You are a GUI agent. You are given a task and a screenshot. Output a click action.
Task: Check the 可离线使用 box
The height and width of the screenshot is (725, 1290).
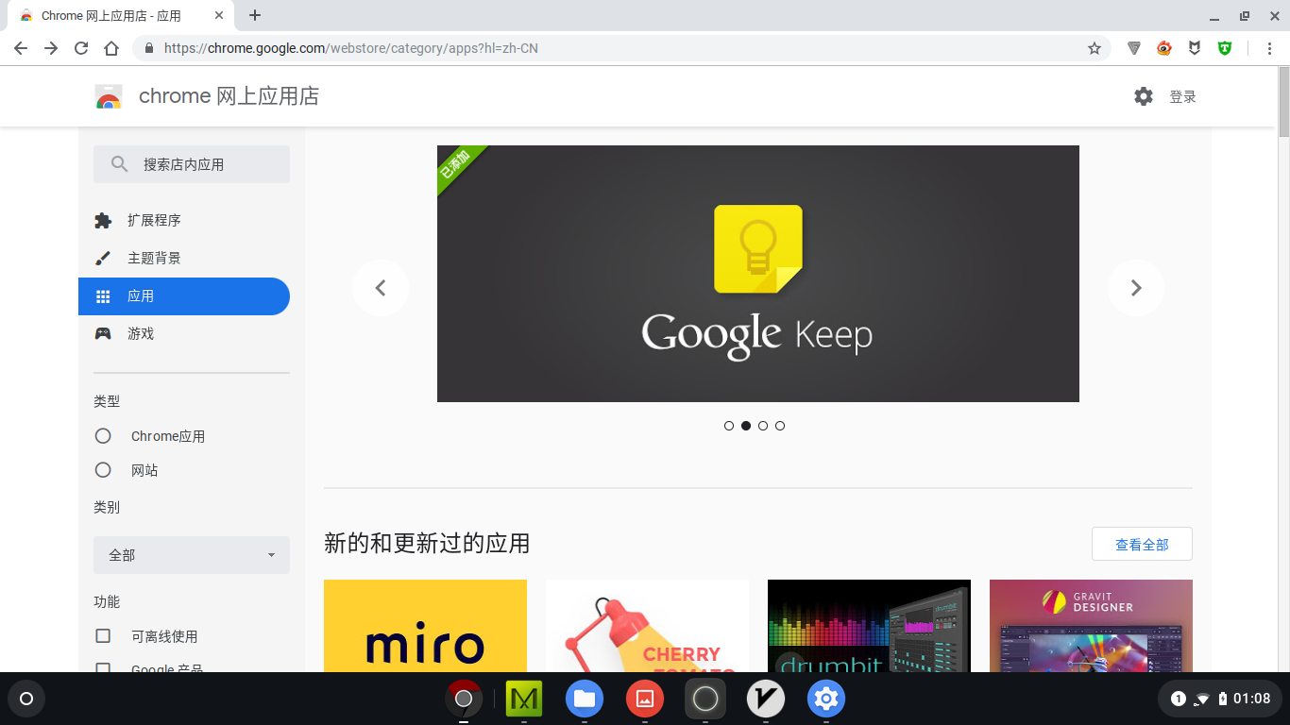(103, 636)
